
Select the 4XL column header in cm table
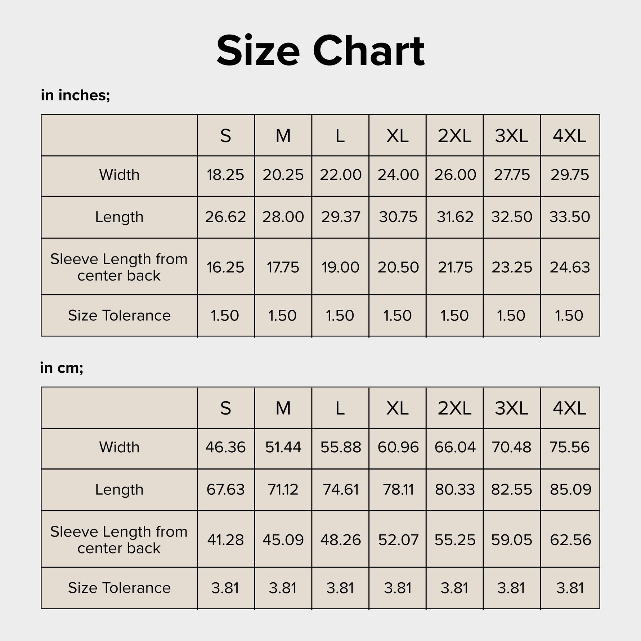570,408
